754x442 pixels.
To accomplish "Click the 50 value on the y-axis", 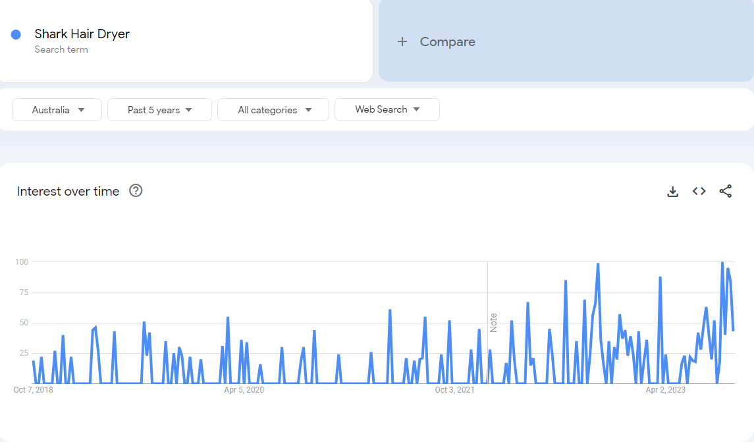I will pyautogui.click(x=24, y=323).
